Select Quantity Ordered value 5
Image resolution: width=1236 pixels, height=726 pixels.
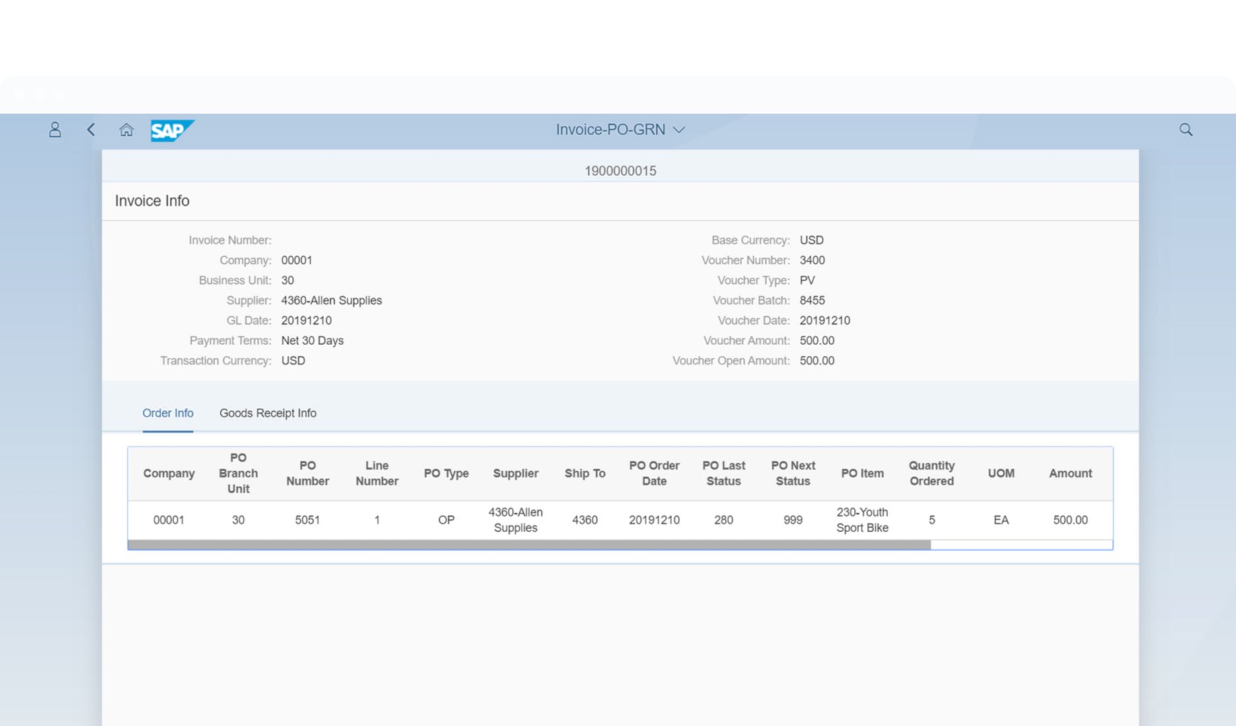932,520
